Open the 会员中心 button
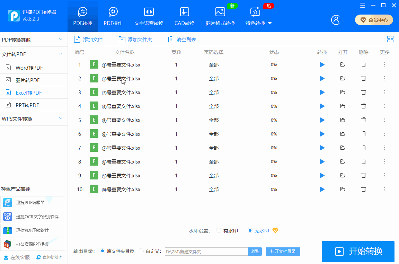 coord(374,20)
